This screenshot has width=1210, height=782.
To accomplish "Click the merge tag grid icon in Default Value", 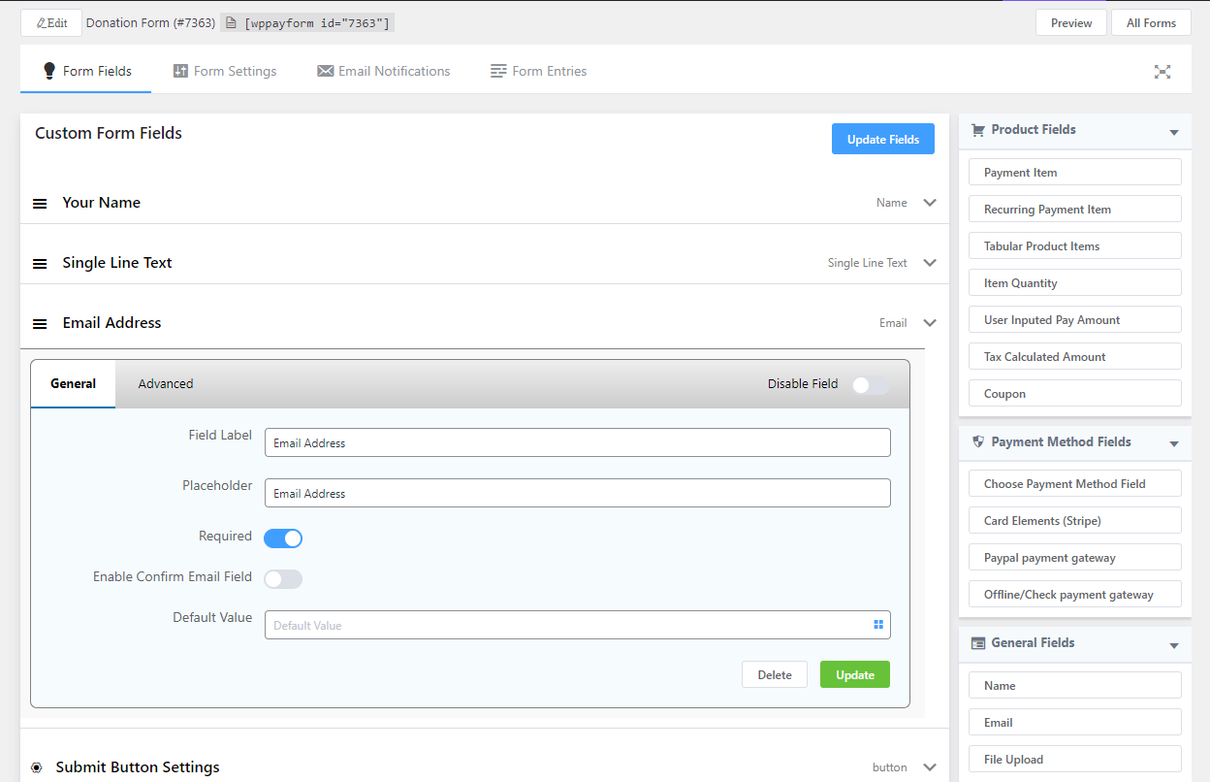I will 878,624.
